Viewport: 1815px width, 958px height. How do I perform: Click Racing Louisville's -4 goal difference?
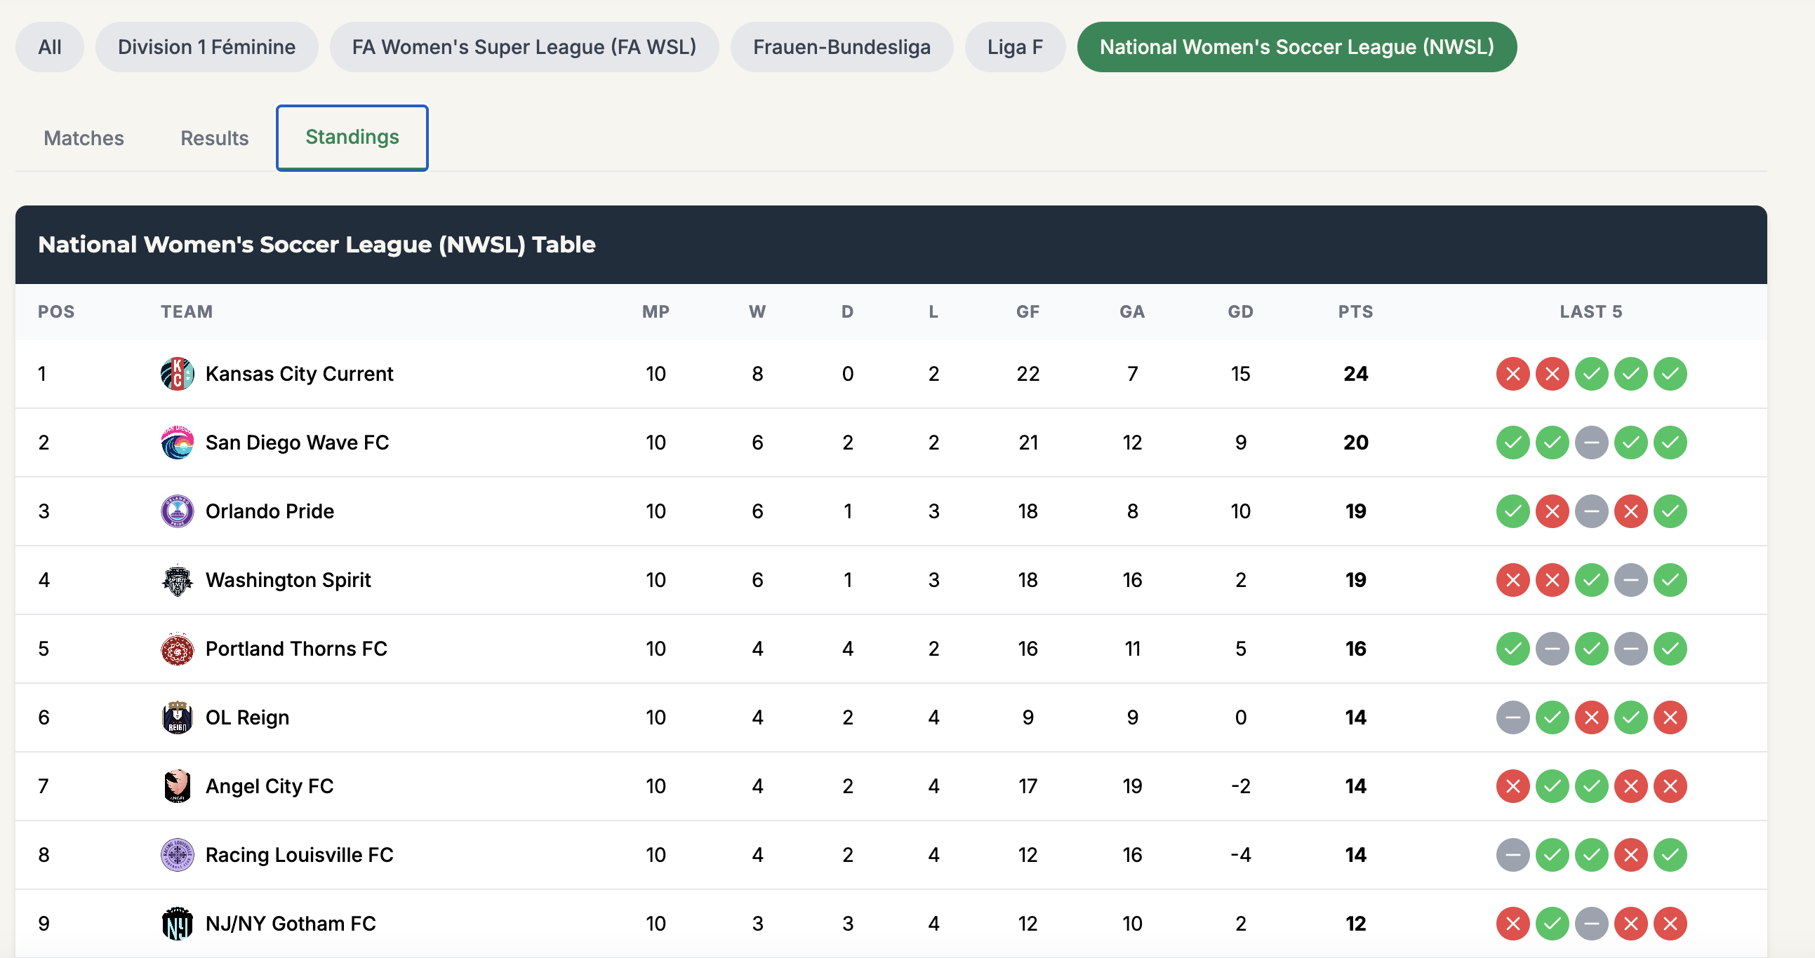(x=1241, y=855)
